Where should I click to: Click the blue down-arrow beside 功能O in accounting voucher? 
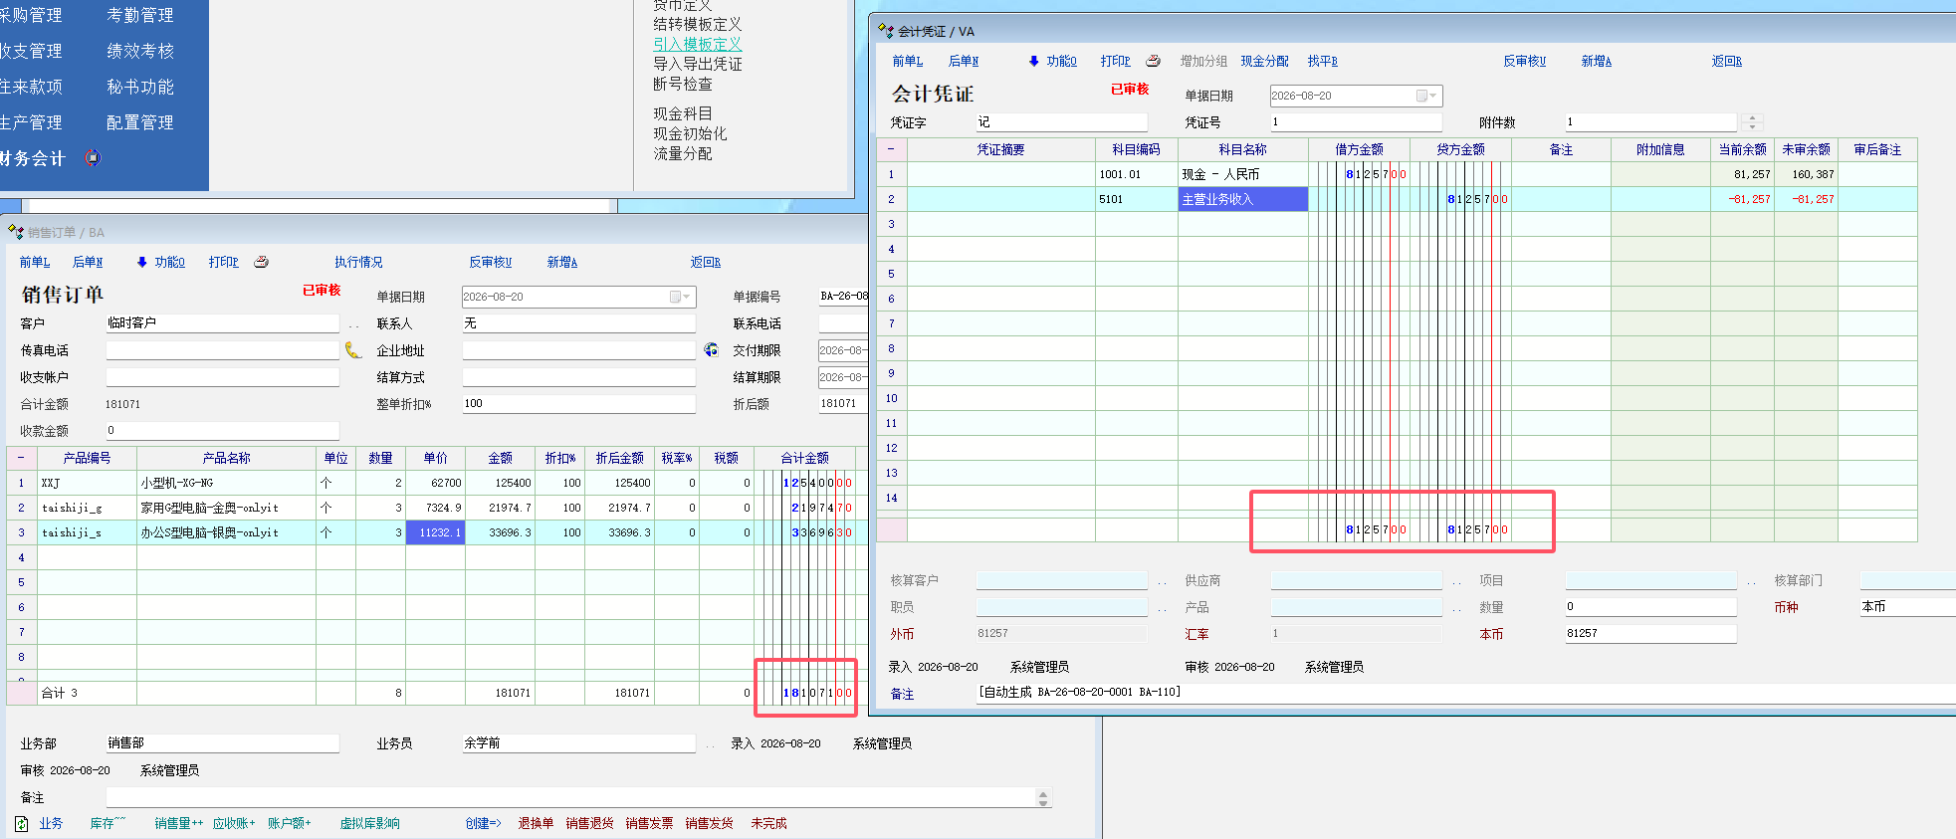(1034, 61)
